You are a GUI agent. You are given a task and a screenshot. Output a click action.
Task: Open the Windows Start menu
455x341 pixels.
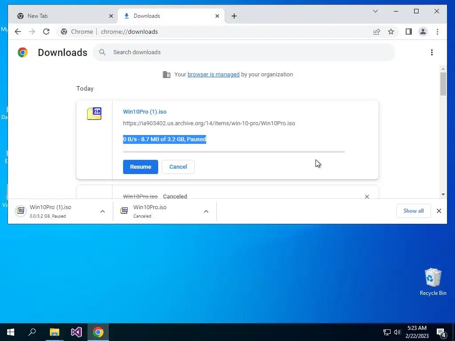coord(11,332)
